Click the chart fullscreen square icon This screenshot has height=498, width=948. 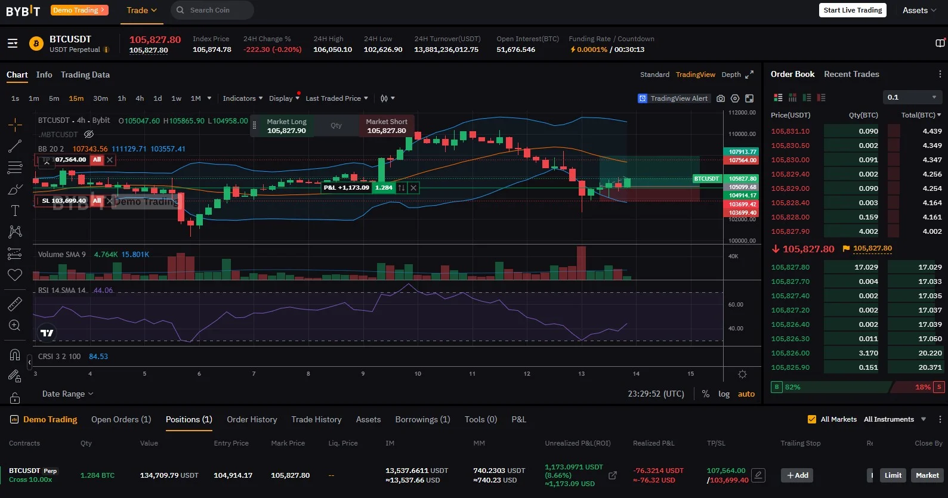[x=749, y=98]
